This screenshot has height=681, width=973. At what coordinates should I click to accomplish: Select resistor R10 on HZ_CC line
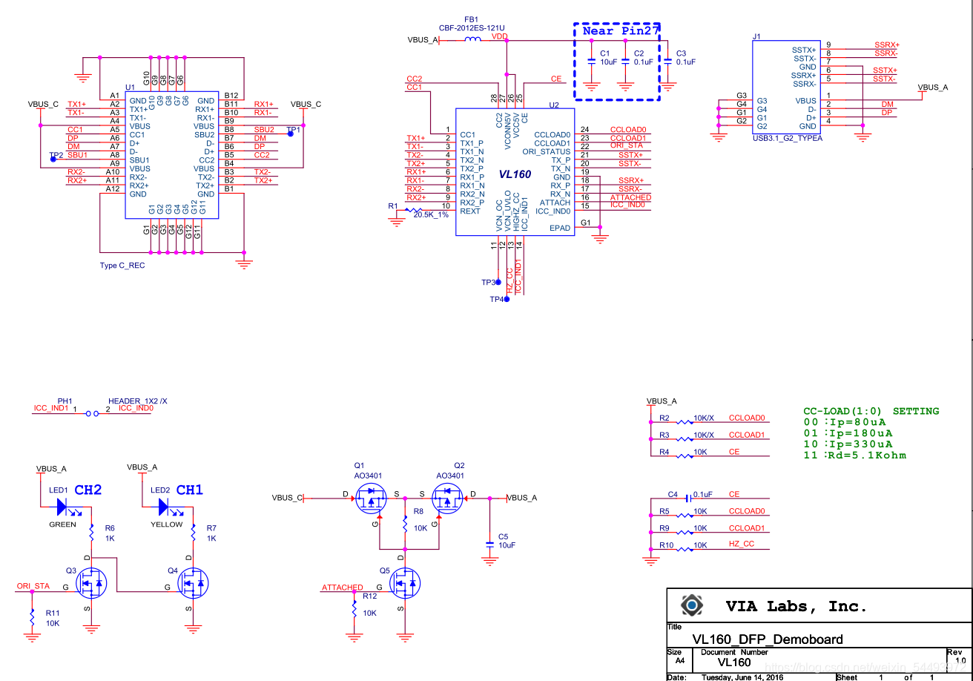[685, 550]
